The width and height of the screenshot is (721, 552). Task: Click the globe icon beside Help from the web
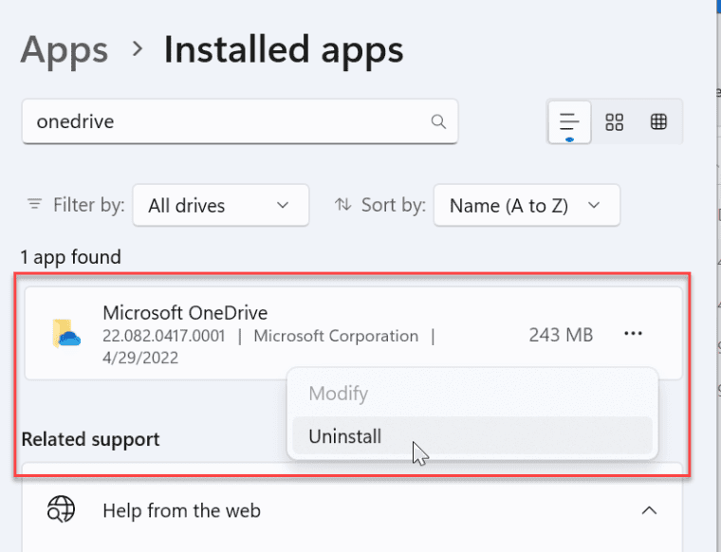pos(62,509)
